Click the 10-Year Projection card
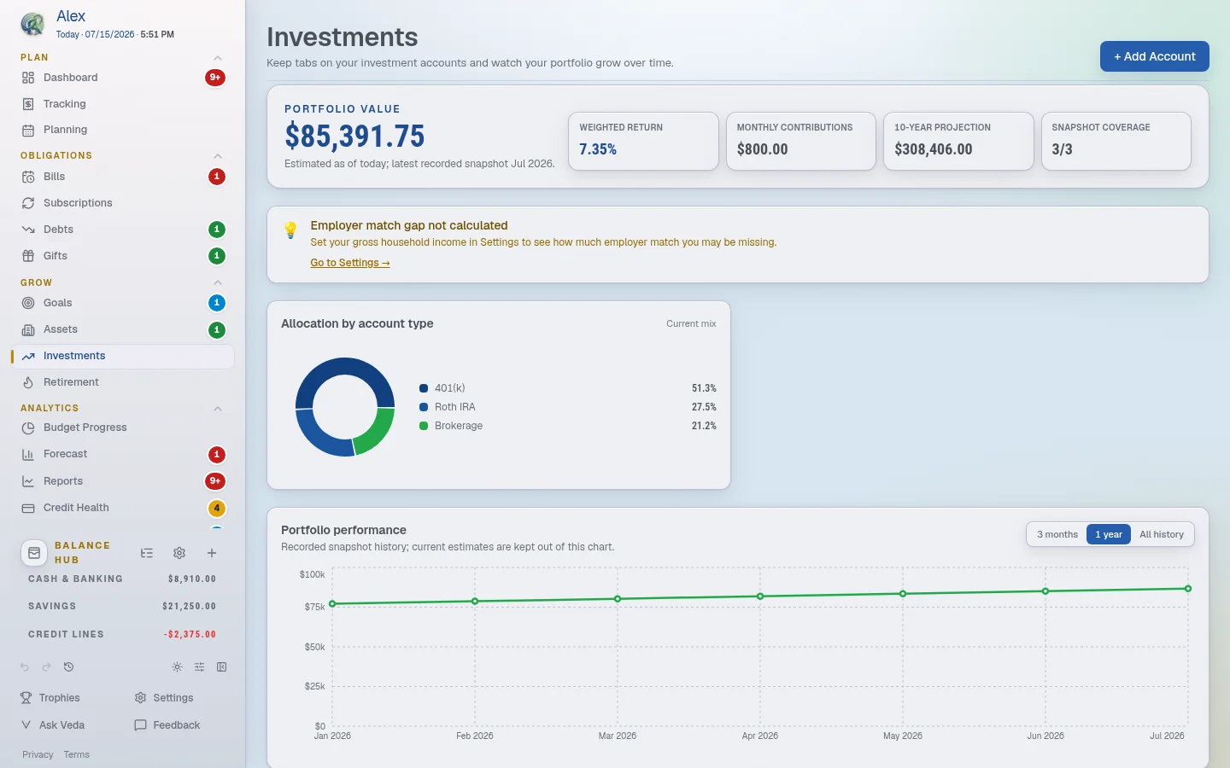Viewport: 1230px width, 768px height. (958, 141)
